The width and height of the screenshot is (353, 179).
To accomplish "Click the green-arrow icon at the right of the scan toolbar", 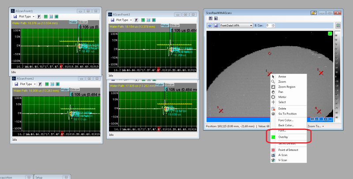I will pos(338,26).
